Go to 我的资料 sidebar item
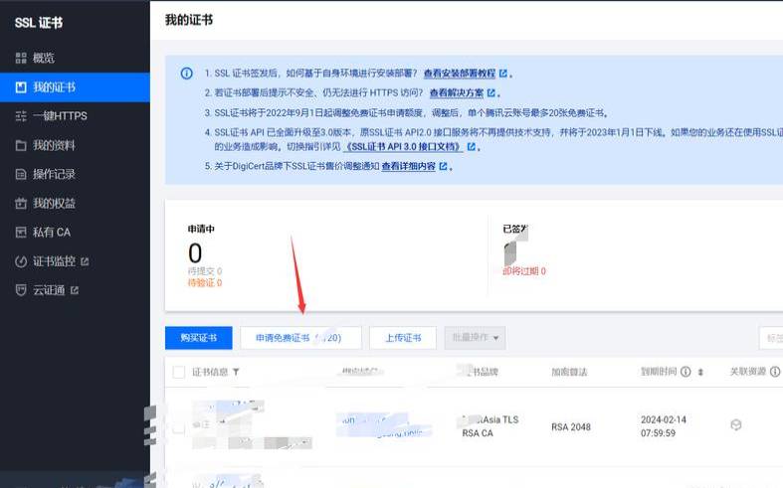The image size is (783, 488). tap(75, 145)
